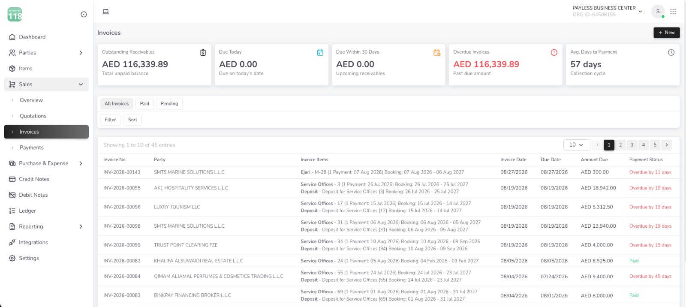The width and height of the screenshot is (686, 307).
Task: Click the Dashboard home icon
Action: (12, 37)
